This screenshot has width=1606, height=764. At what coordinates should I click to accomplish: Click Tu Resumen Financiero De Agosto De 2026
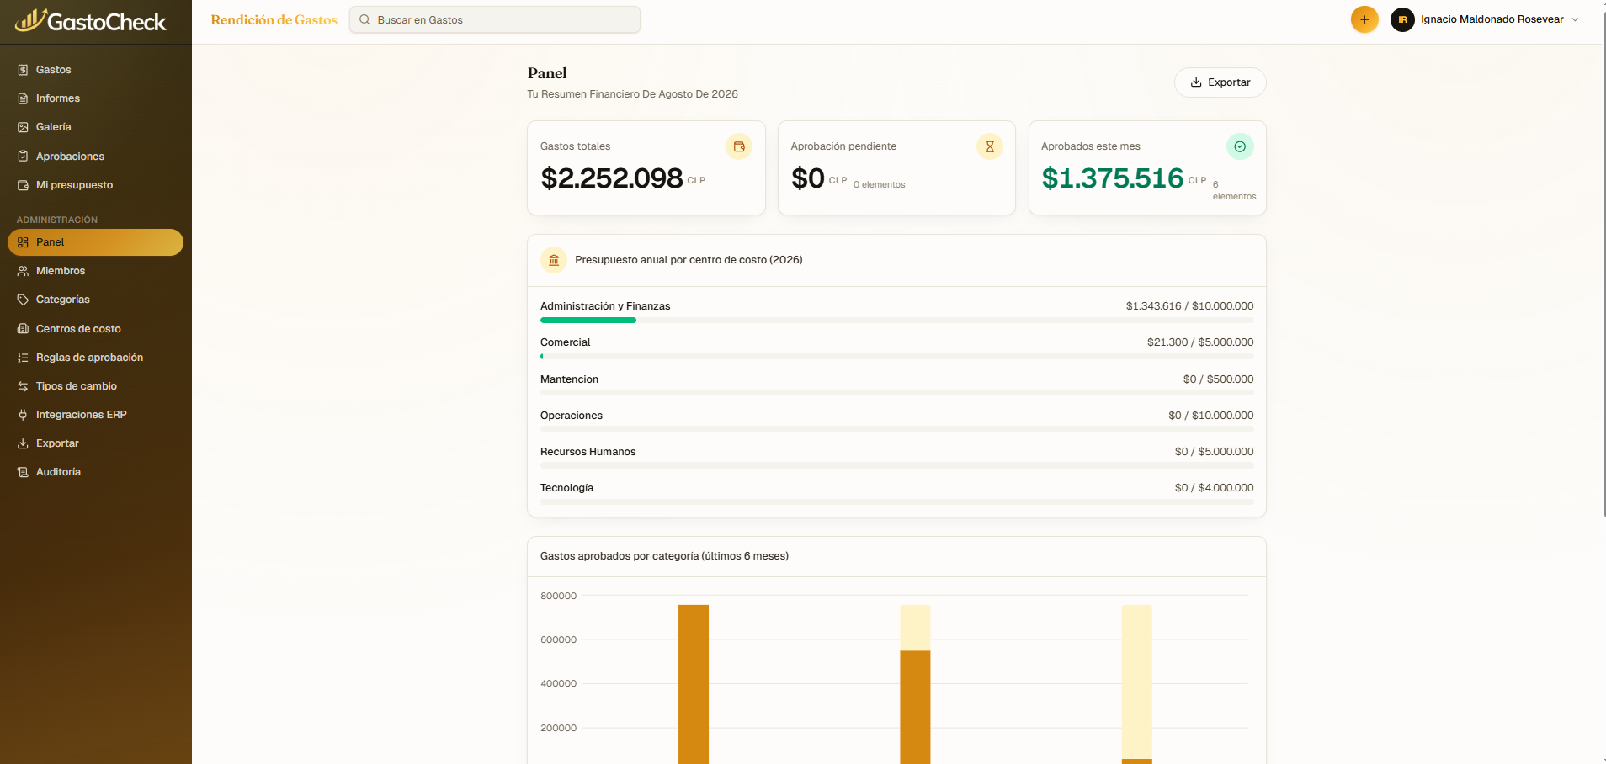coord(632,94)
